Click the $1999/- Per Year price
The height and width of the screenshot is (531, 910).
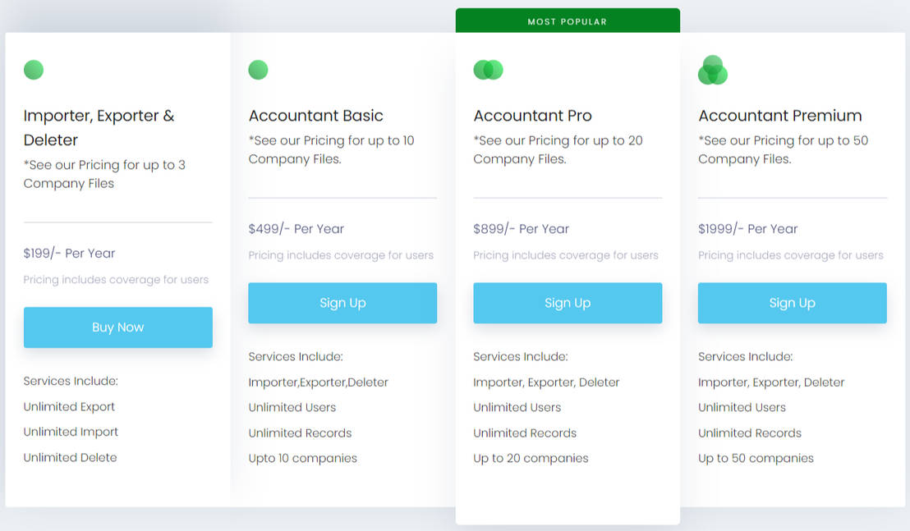(747, 229)
